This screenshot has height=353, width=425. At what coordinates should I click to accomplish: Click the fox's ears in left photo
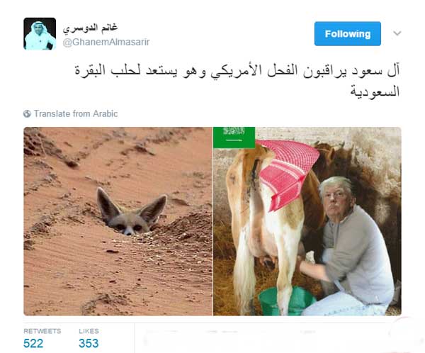point(132,204)
